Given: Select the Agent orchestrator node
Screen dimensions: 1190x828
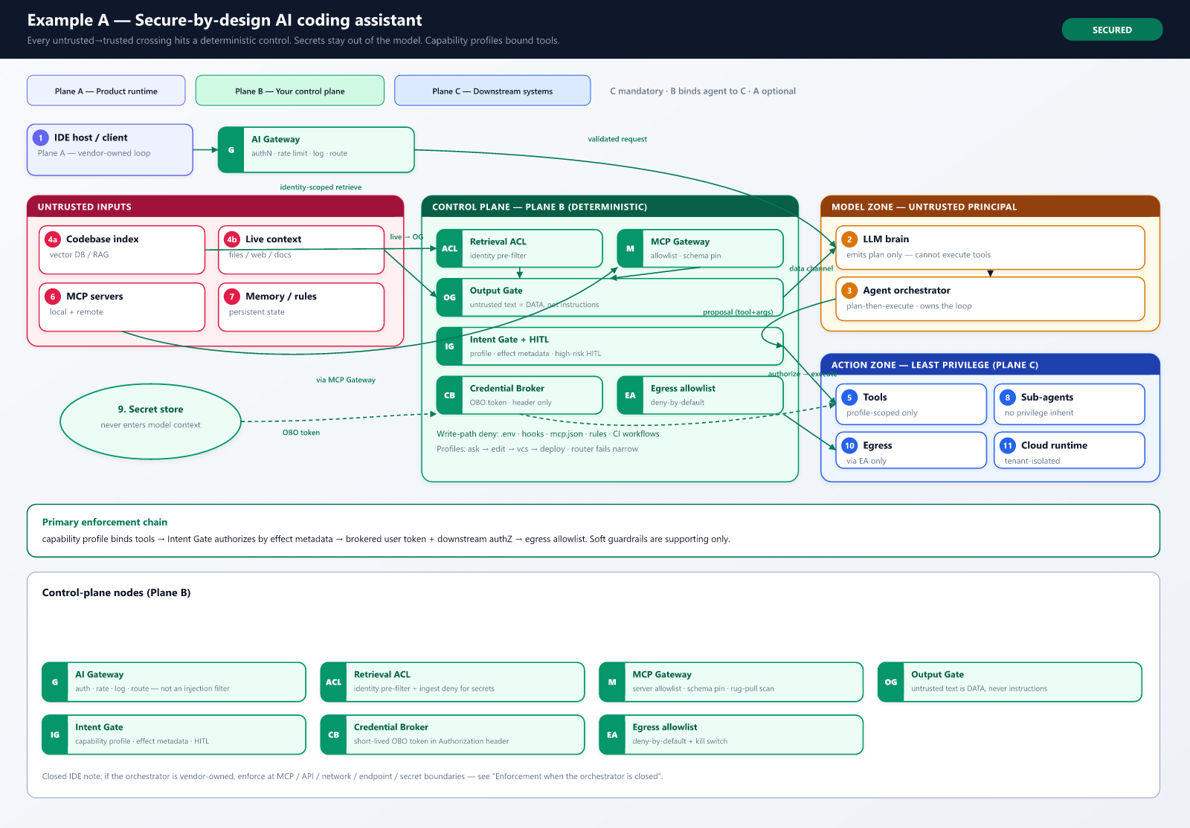Looking at the screenshot, I should pos(990,299).
